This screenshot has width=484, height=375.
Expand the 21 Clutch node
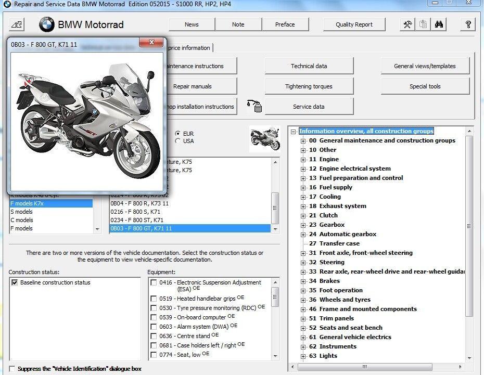point(303,216)
